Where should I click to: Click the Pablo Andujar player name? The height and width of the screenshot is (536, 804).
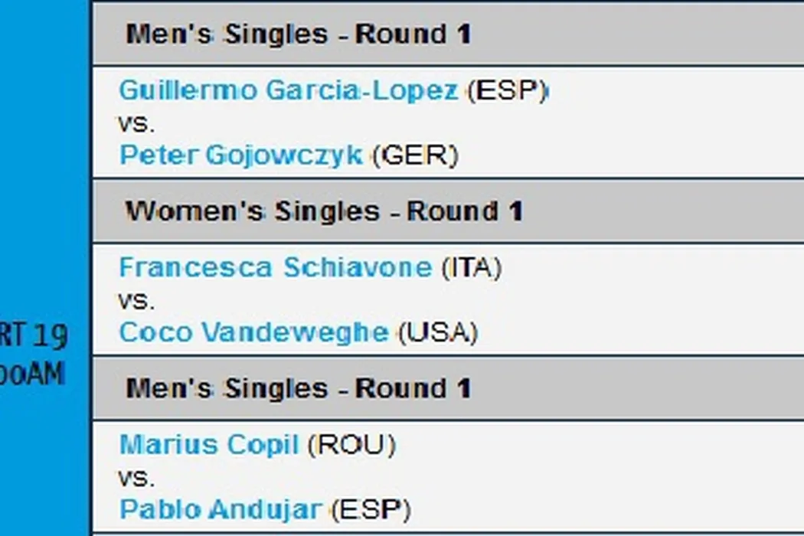221,509
